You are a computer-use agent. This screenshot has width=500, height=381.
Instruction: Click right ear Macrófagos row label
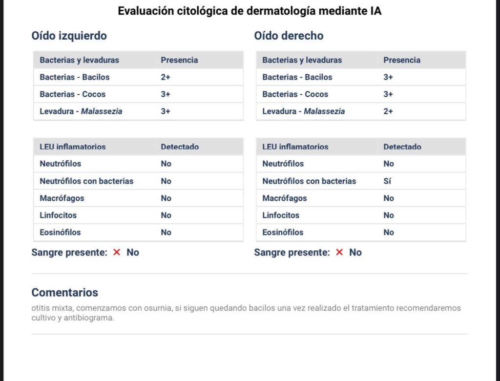[285, 198]
